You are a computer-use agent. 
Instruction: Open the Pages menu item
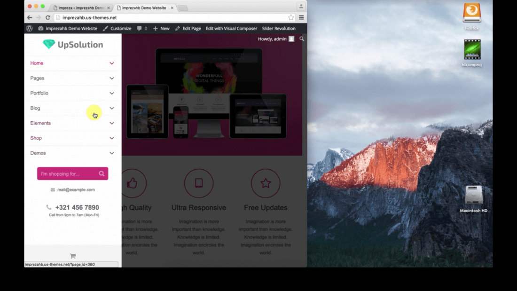(37, 78)
